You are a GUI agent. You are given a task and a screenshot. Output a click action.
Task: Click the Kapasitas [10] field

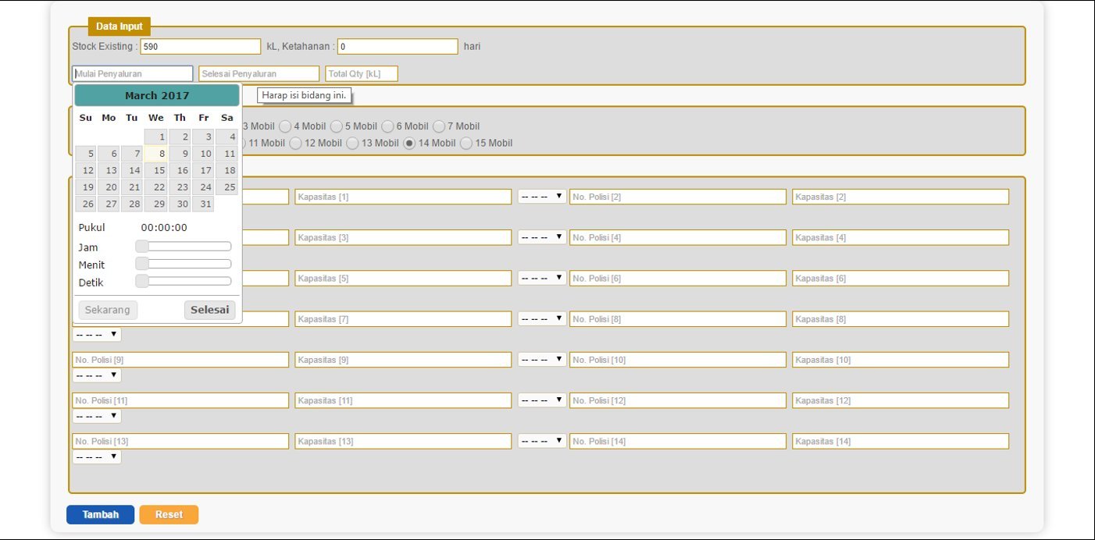coord(900,360)
